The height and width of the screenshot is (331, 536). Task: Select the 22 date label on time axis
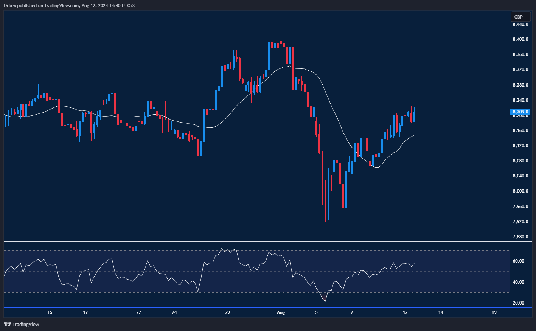click(139, 312)
